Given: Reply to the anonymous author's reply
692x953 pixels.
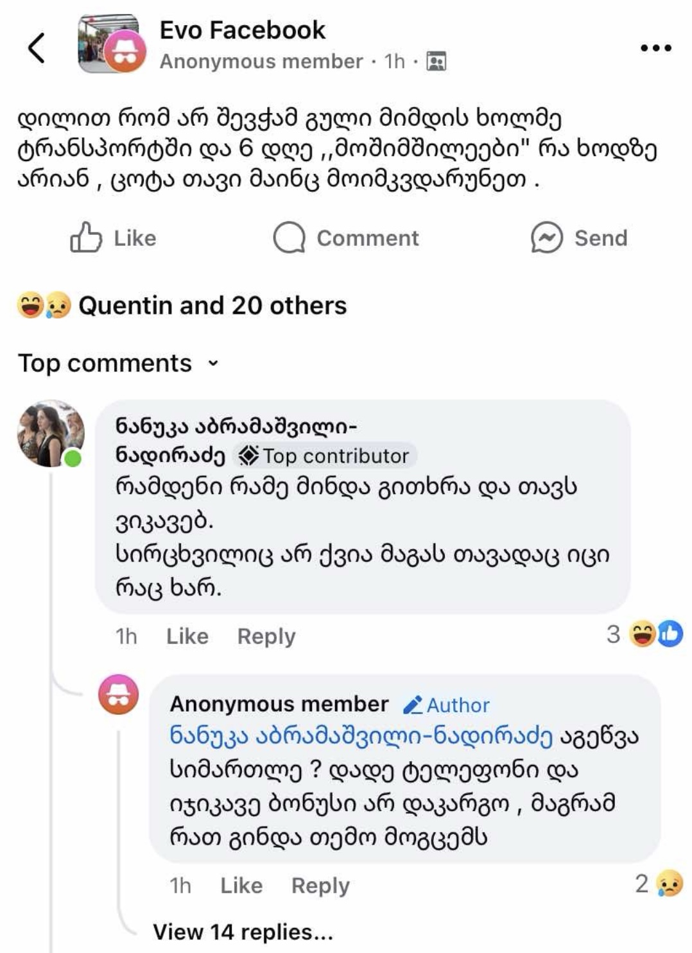Looking at the screenshot, I should tap(320, 886).
